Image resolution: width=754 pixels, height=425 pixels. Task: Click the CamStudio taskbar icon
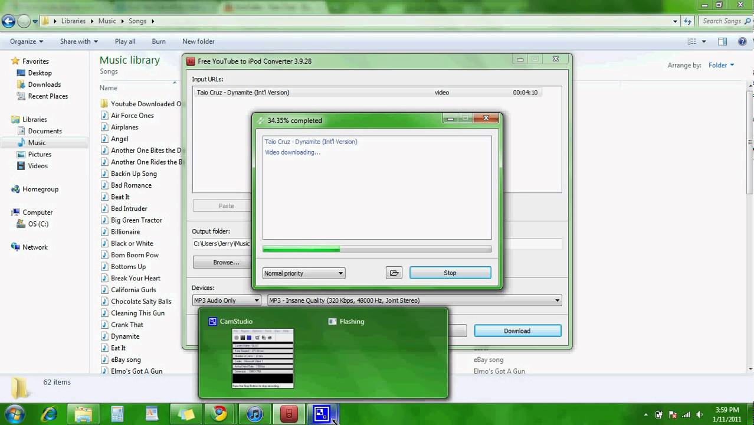[x=322, y=414]
